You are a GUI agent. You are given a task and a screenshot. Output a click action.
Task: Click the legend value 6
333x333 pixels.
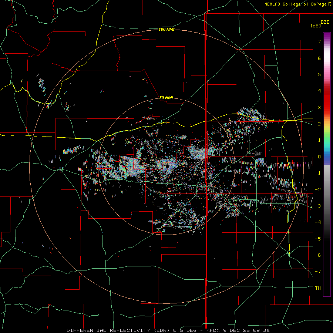[x=319, y=58]
